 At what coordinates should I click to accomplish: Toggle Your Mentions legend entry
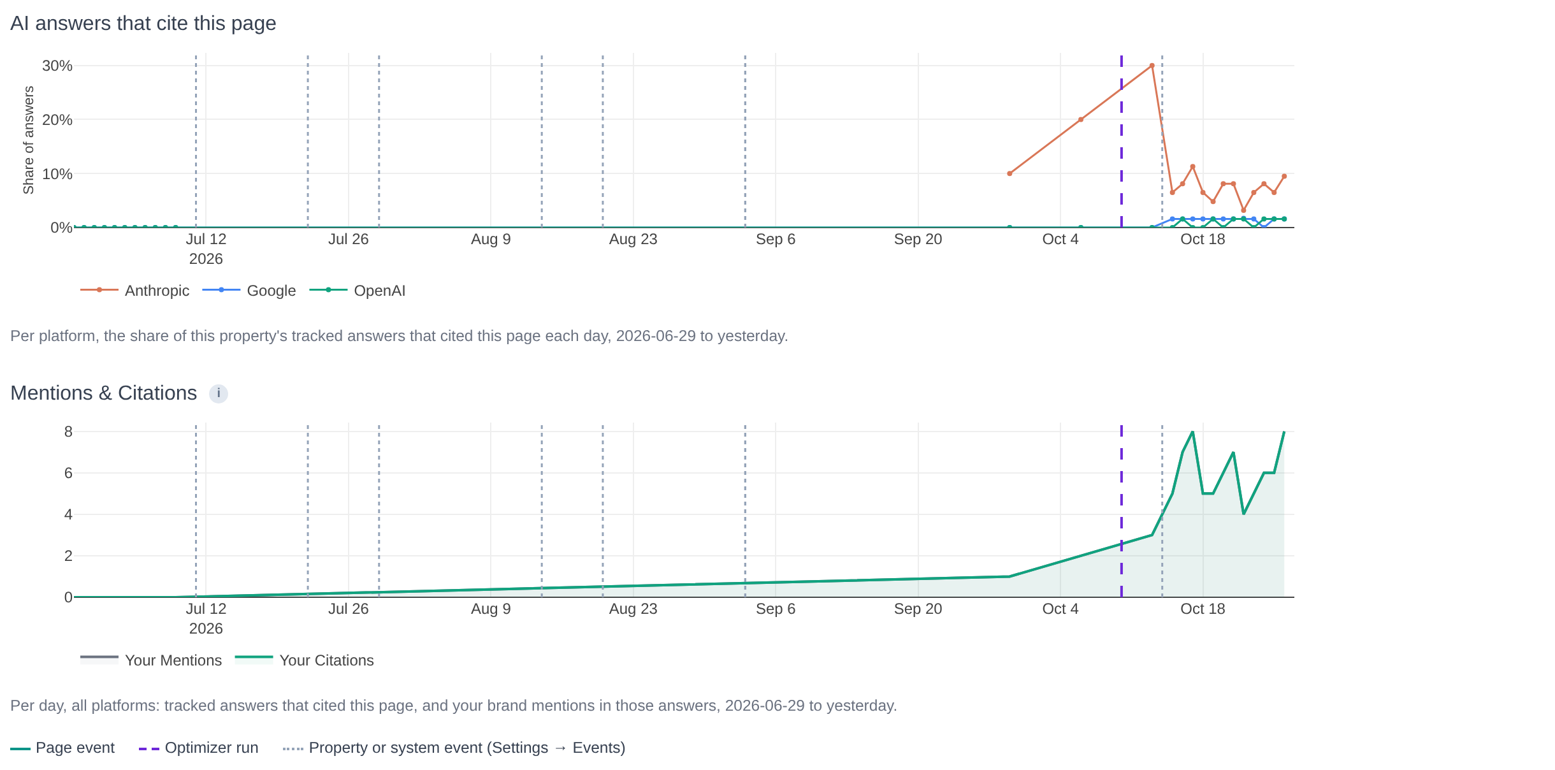click(151, 660)
